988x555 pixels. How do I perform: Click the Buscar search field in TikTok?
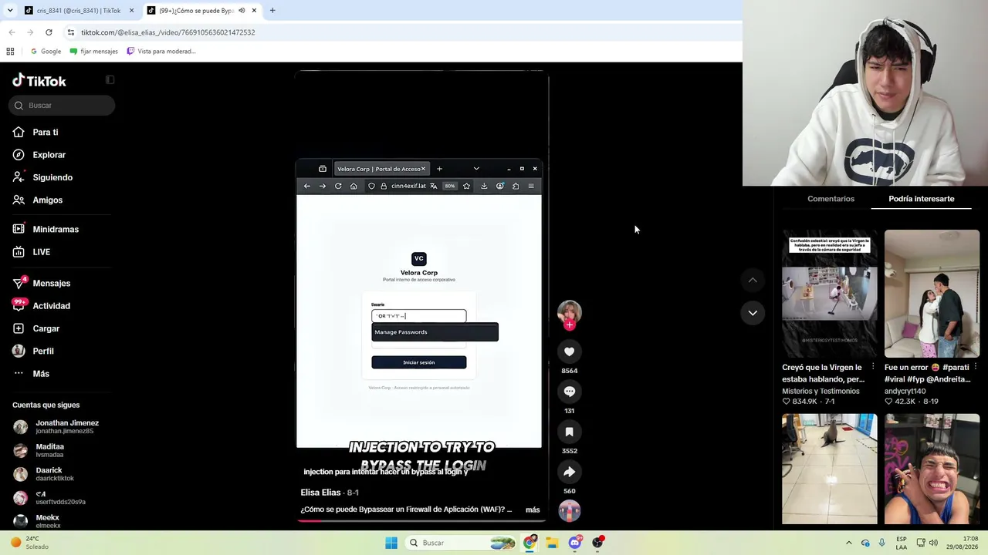pyautogui.click(x=63, y=105)
